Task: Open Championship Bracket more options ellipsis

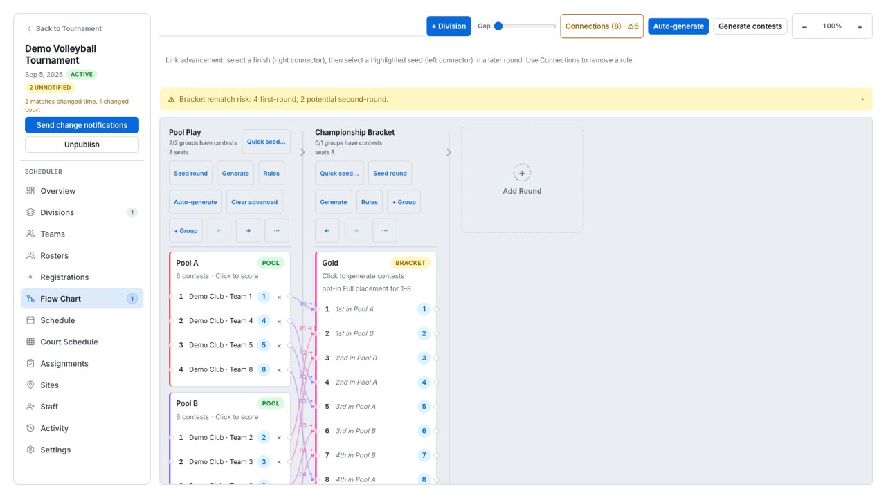Action: [385, 231]
